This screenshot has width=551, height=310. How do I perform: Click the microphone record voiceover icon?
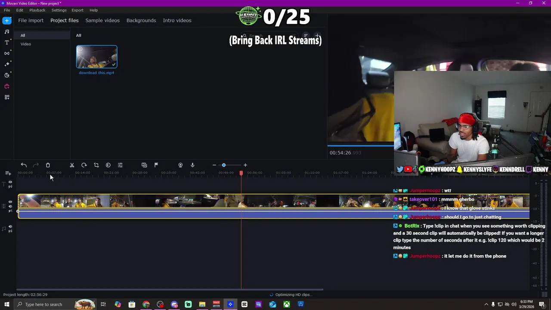point(192,165)
